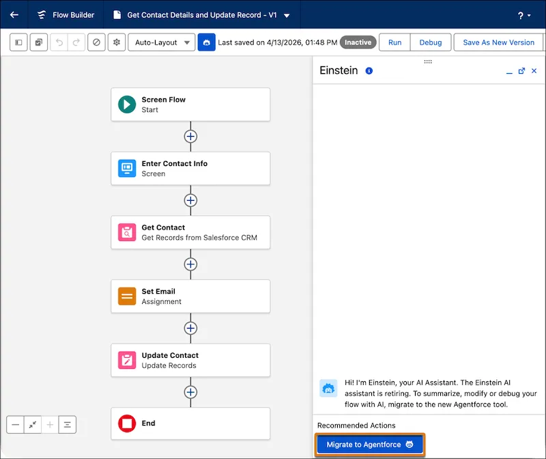Toggle the blue Einstein panel button

[206, 42]
